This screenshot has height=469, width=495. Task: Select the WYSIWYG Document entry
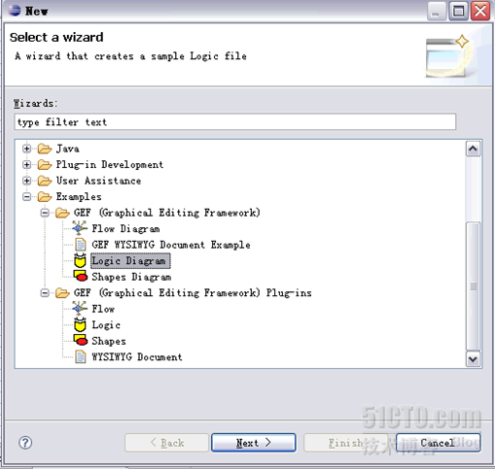137,357
